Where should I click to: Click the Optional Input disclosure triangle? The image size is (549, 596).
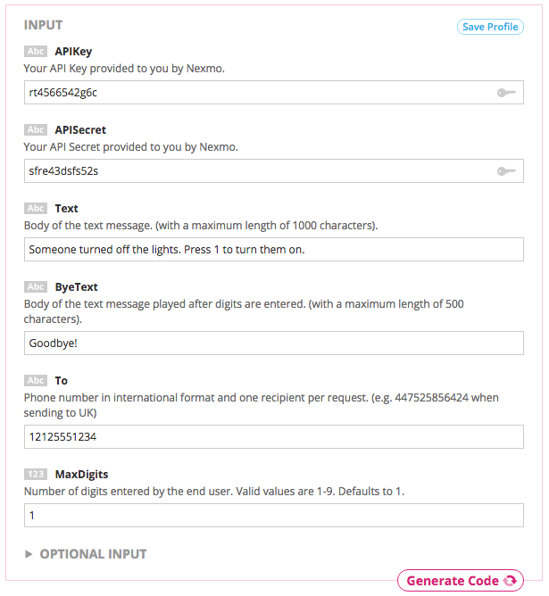pyautogui.click(x=29, y=554)
